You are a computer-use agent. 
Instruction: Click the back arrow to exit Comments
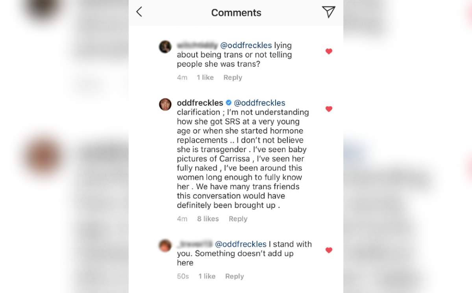point(139,12)
